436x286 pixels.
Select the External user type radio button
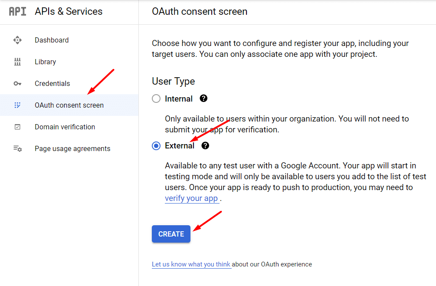[156, 146]
